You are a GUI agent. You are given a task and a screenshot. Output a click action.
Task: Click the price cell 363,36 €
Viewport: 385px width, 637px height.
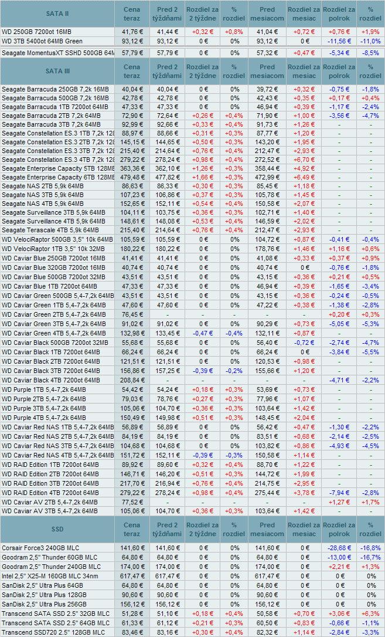point(131,168)
